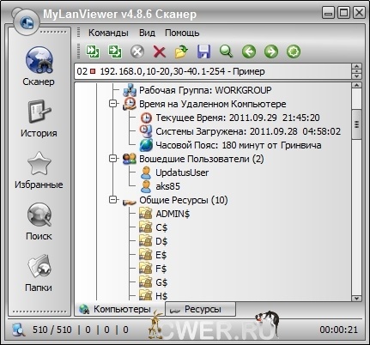Click the round application logo button
The width and height of the screenshot is (370, 345).
coord(27,21)
